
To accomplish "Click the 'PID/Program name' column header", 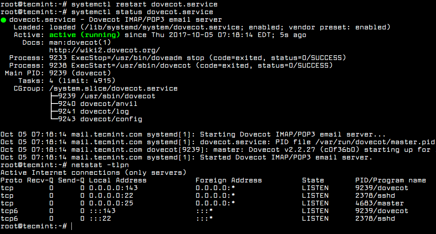I will (x=390, y=180).
